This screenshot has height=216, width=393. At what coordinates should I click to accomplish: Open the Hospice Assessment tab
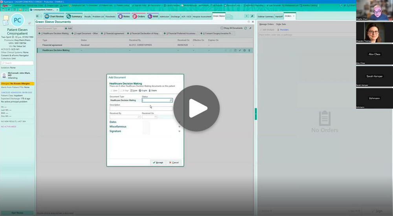click(202, 16)
